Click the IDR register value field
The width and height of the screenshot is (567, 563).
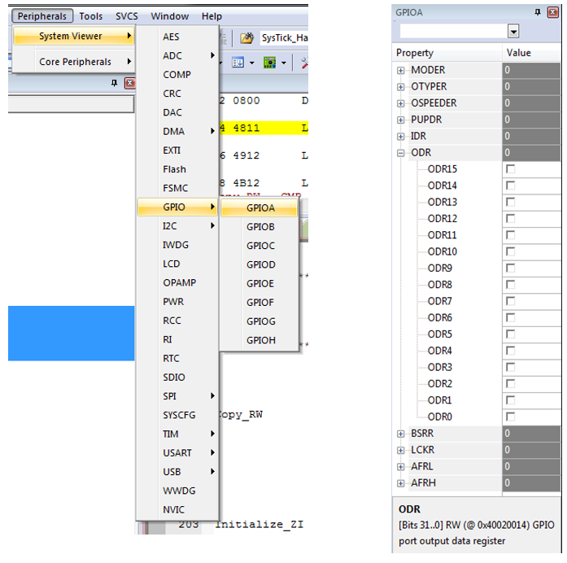pos(530,137)
